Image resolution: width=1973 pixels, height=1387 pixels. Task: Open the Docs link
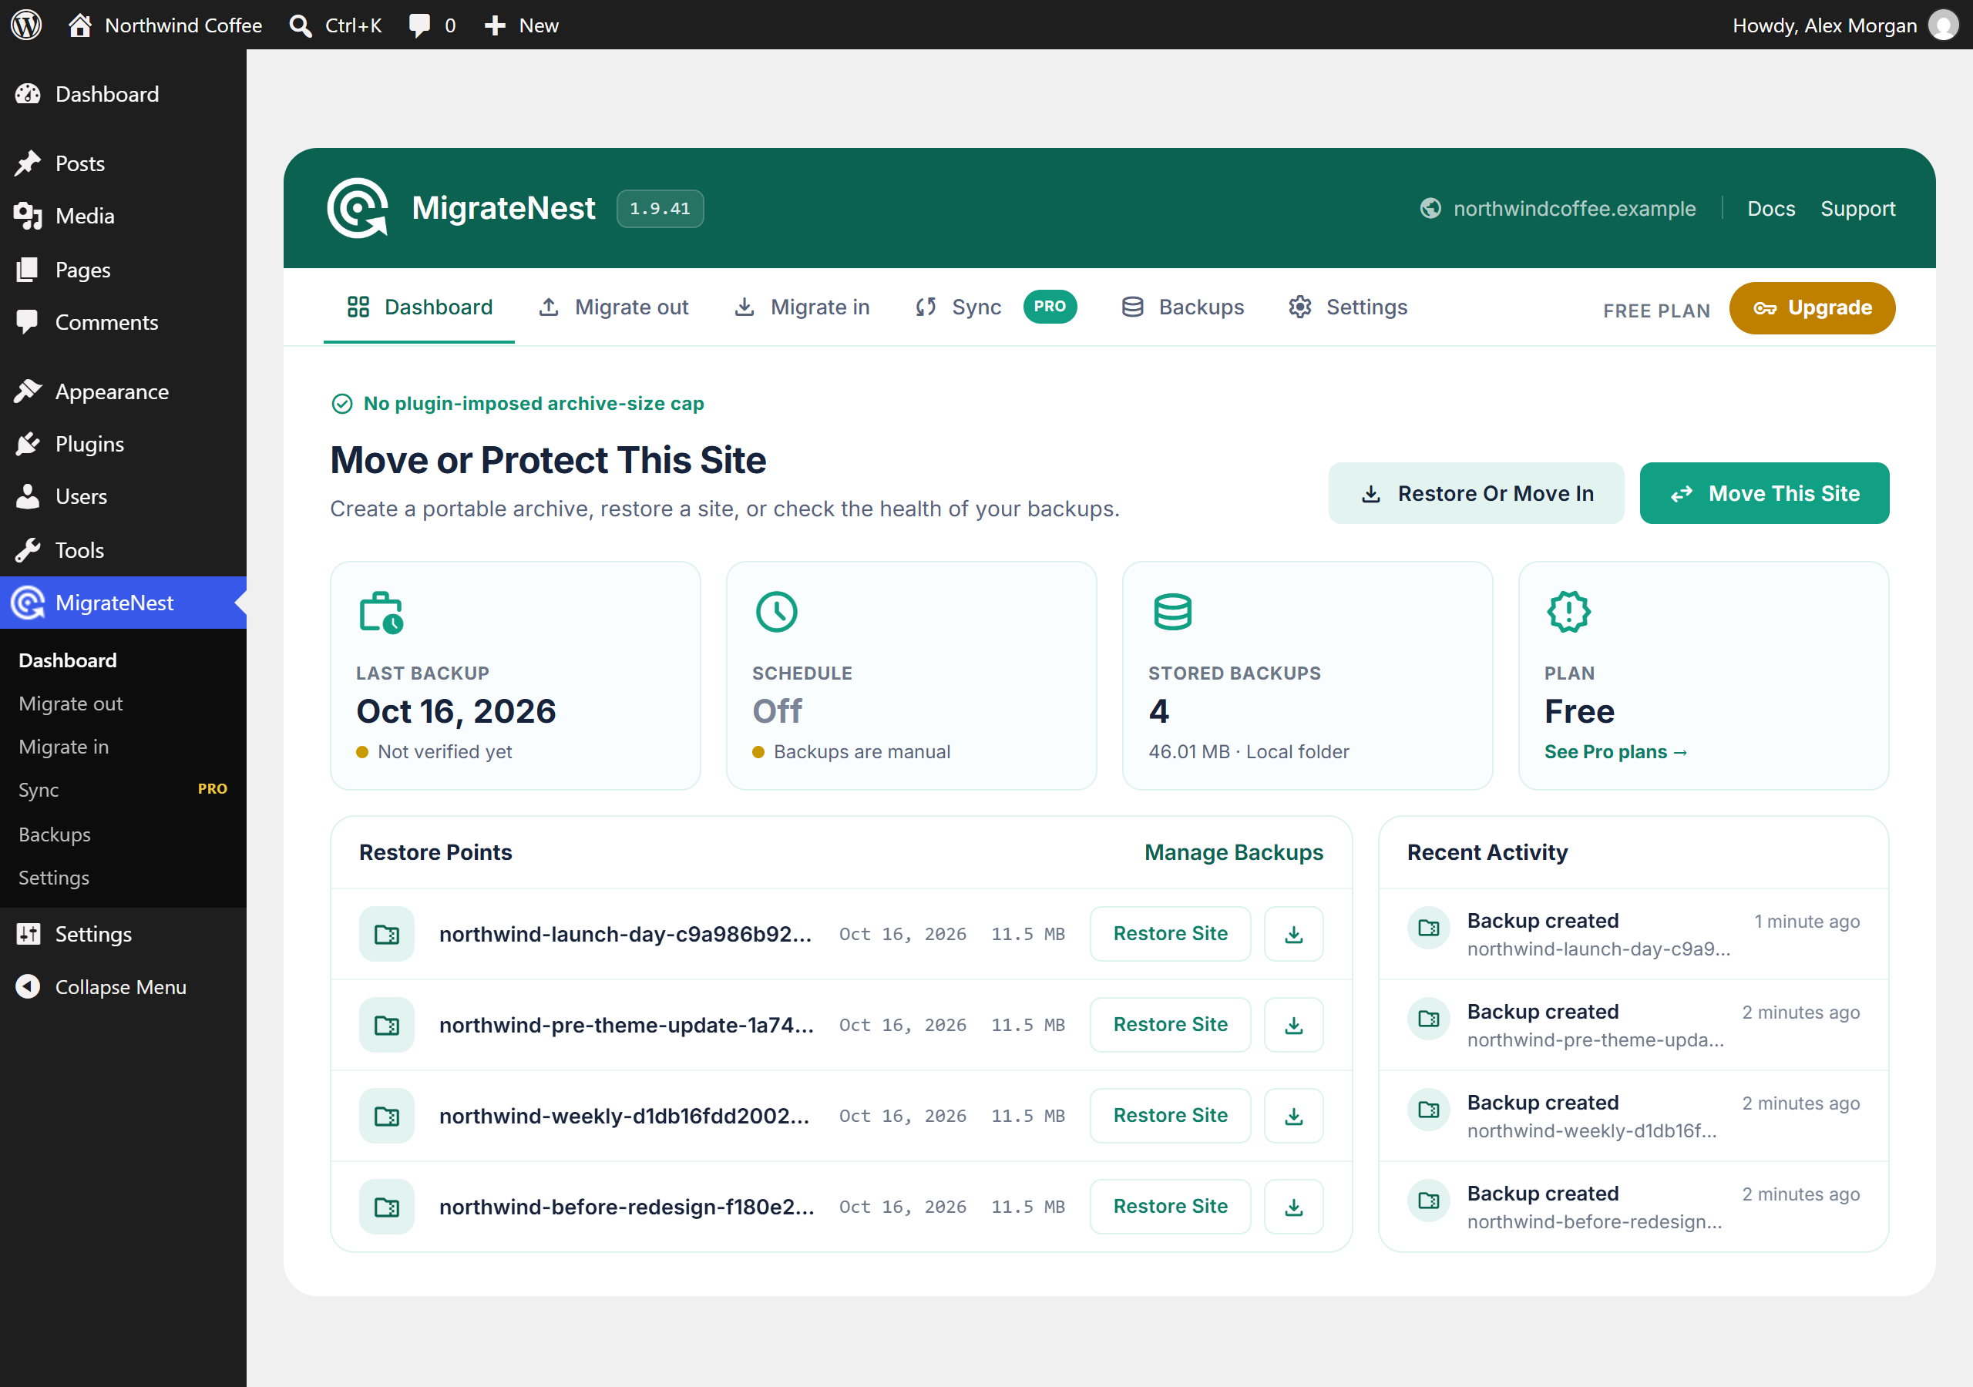pyautogui.click(x=1770, y=209)
